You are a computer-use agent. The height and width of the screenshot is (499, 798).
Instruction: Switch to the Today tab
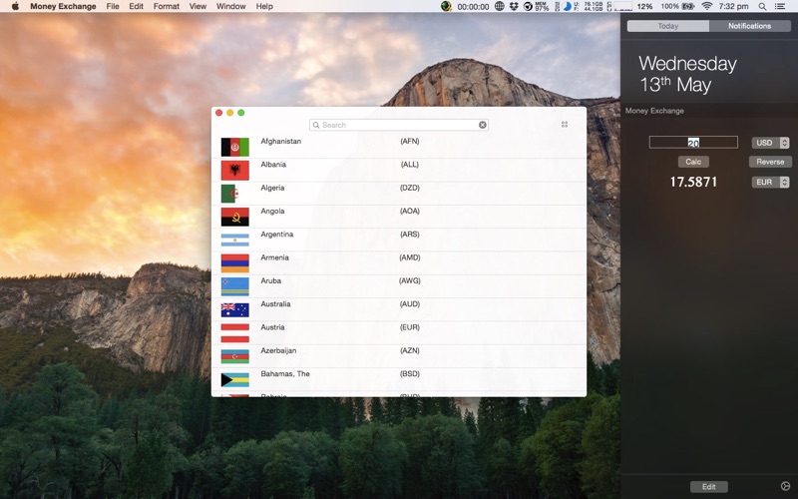pyautogui.click(x=667, y=26)
